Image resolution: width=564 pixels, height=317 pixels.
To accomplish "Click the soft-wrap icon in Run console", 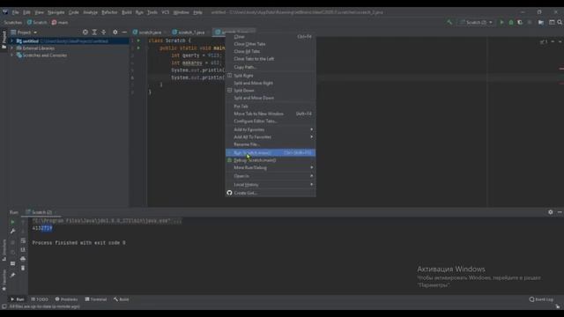I will tap(23, 240).
